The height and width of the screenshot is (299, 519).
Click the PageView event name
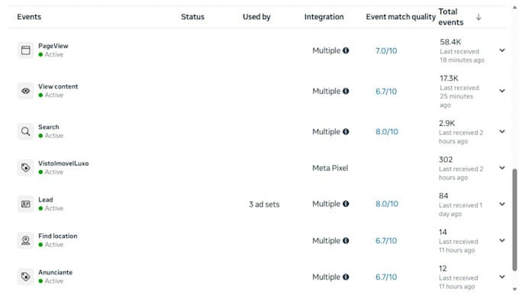point(53,46)
